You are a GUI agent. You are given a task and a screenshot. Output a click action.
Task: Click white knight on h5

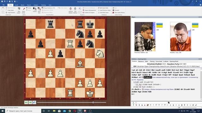[x=100, y=53]
